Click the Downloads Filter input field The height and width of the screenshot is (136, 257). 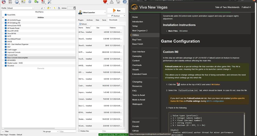pyautogui.click(x=113, y=131)
